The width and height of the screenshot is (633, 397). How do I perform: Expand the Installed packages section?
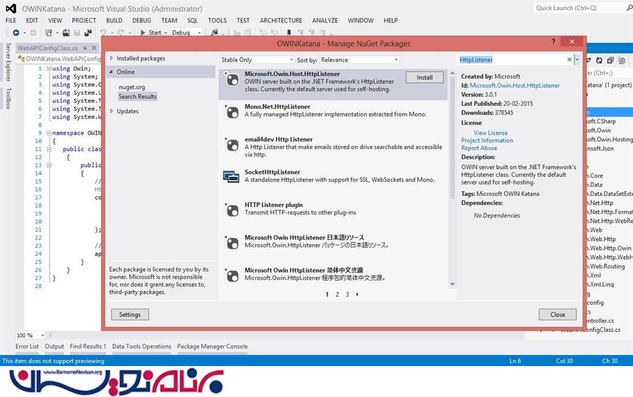click(112, 59)
